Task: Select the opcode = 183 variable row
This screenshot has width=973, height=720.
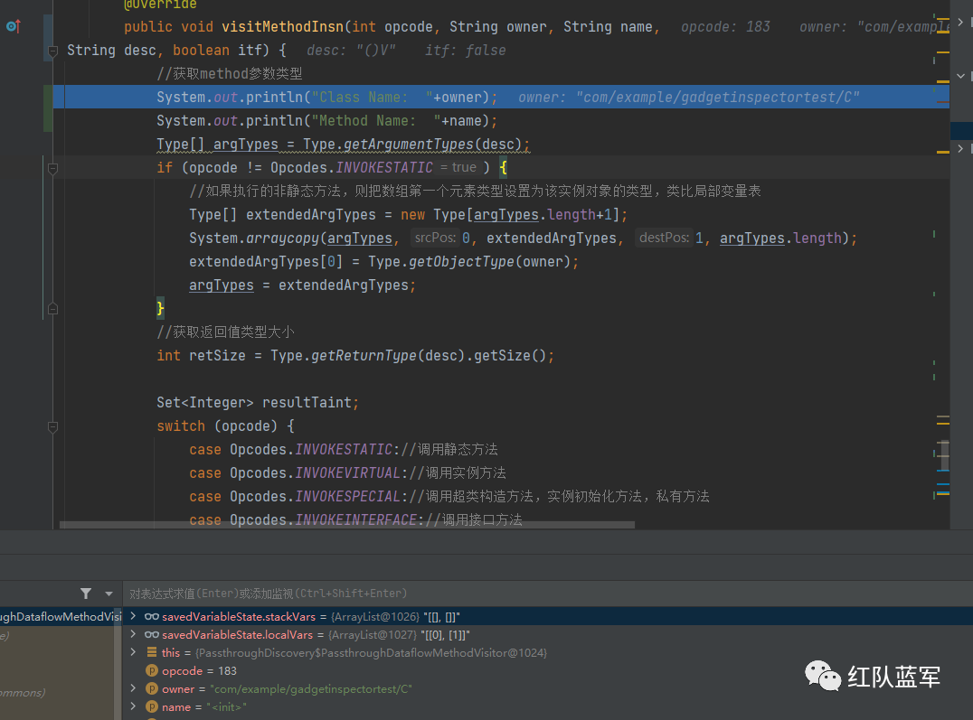Action: click(548, 670)
